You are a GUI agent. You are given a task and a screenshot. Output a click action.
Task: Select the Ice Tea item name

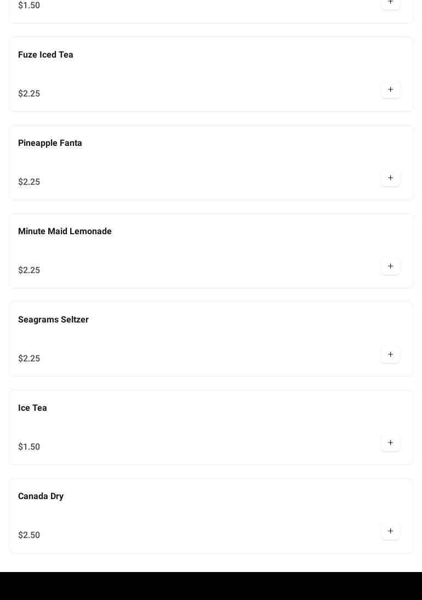pyautogui.click(x=32, y=408)
